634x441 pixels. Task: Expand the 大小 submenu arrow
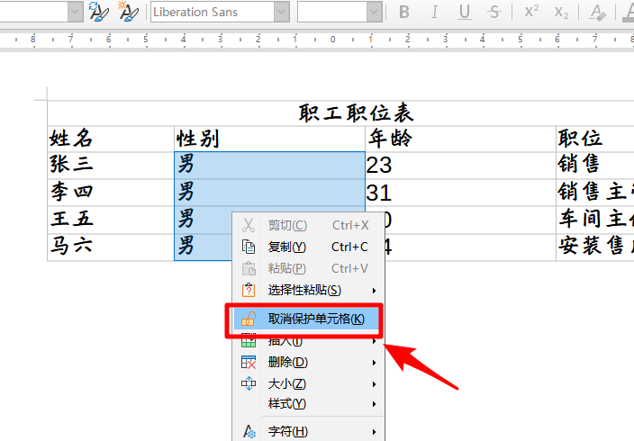374,384
